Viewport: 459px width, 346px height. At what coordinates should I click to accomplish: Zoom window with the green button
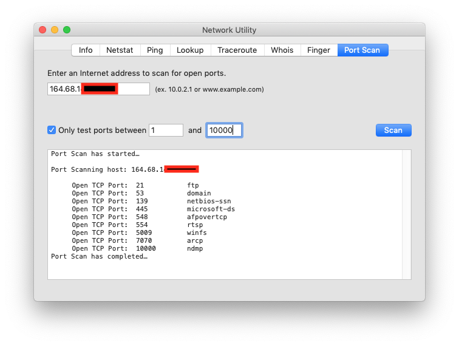point(67,30)
